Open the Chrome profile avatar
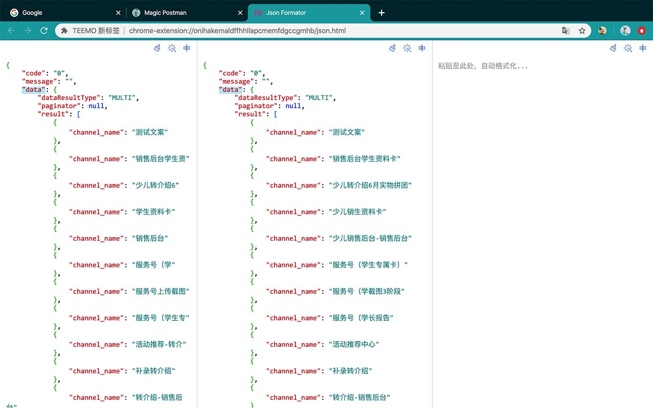The width and height of the screenshot is (653, 408). click(625, 31)
